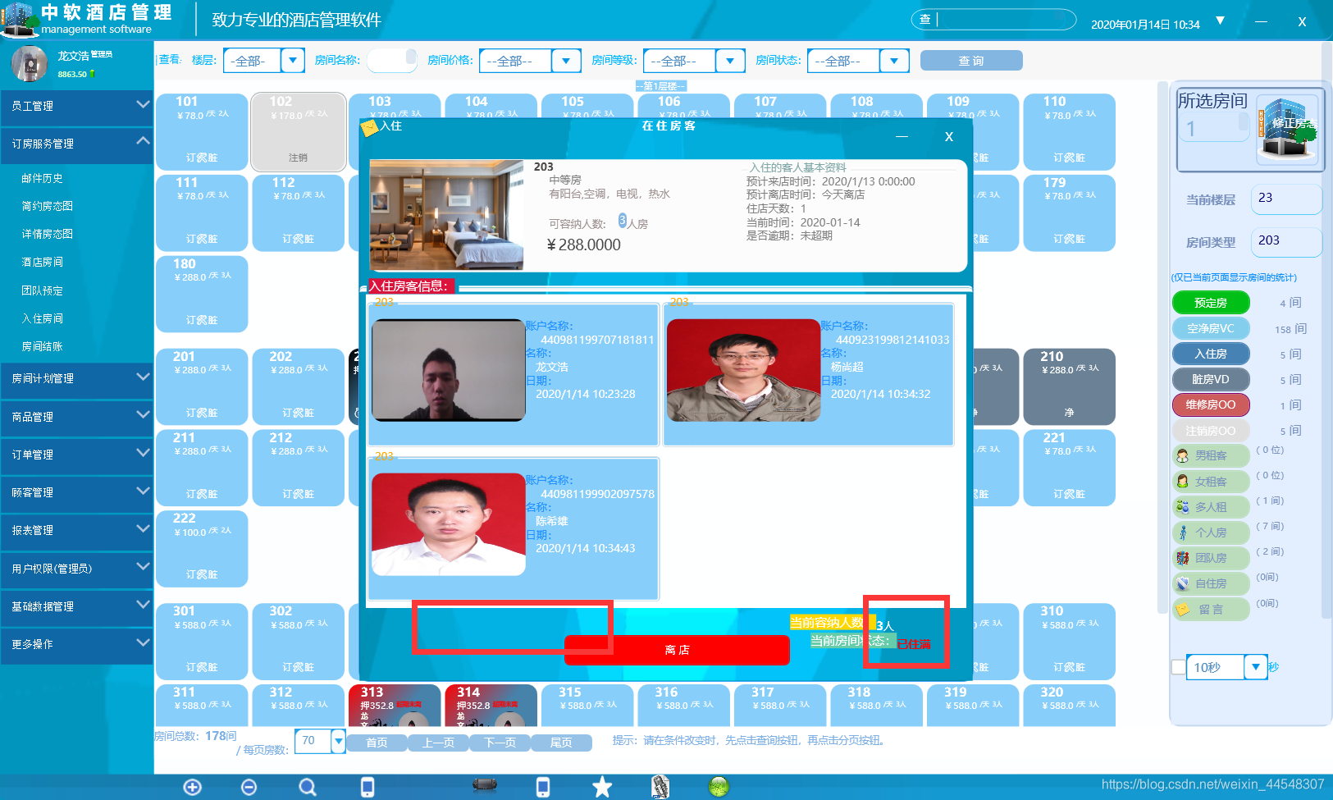Open the 10秒 refresh interval dropdown
Image resolution: width=1333 pixels, height=800 pixels.
pos(1256,667)
